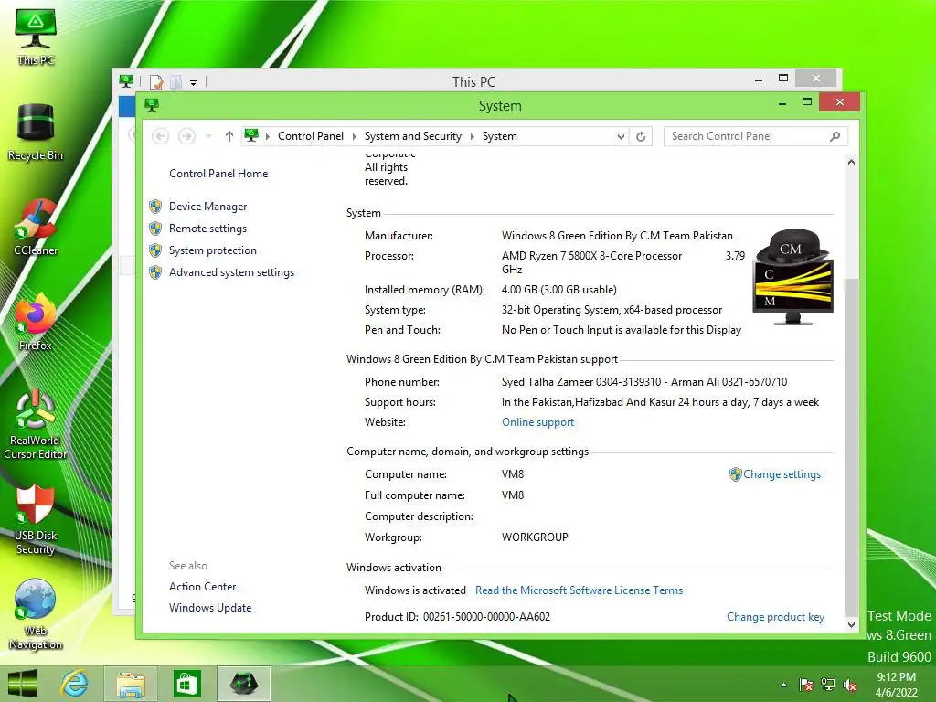Open System protection link
936x702 pixels.
[x=212, y=250]
